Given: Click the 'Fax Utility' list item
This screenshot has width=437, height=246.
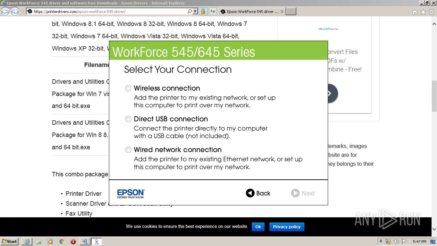Looking at the screenshot, I should (x=79, y=214).
